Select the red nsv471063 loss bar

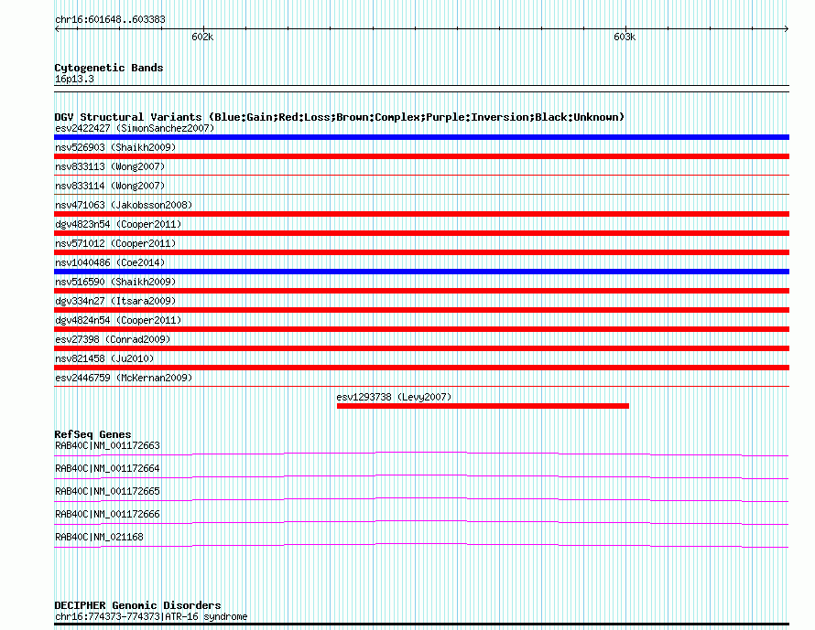pyautogui.click(x=421, y=214)
